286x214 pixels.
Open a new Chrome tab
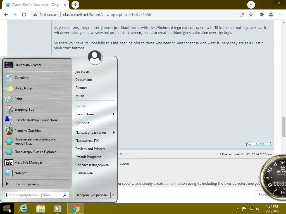[75, 5]
